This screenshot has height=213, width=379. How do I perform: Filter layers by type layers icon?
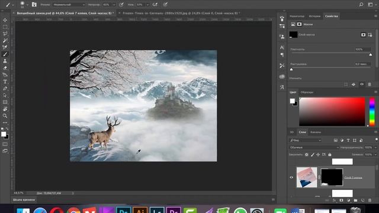[348, 140]
